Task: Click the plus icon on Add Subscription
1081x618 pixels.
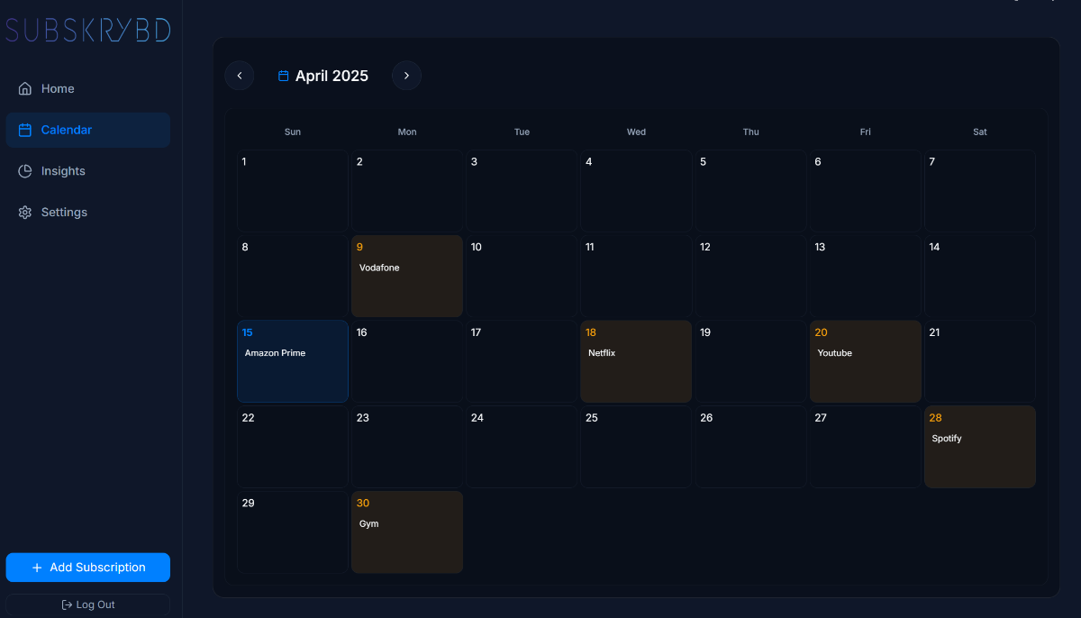Action: 37,568
